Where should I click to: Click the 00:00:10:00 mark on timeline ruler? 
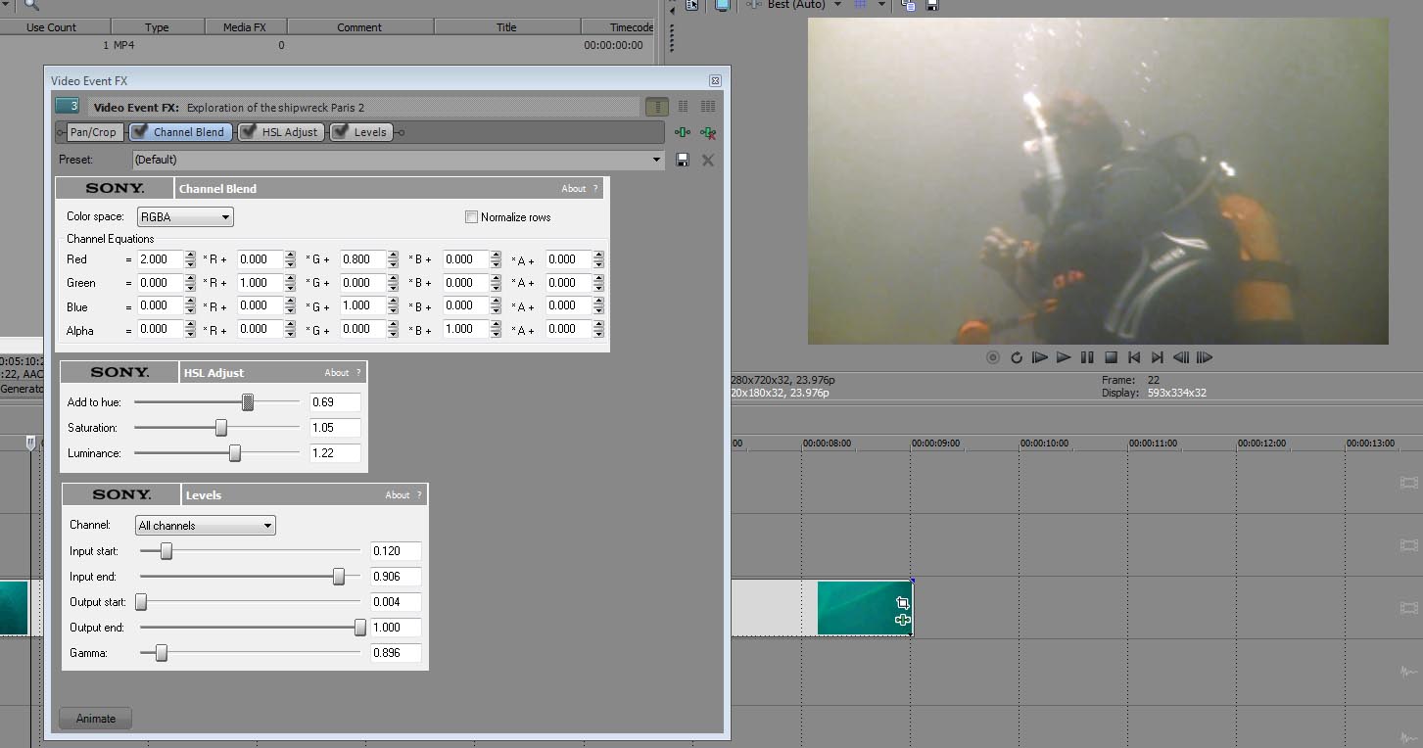tap(1044, 444)
